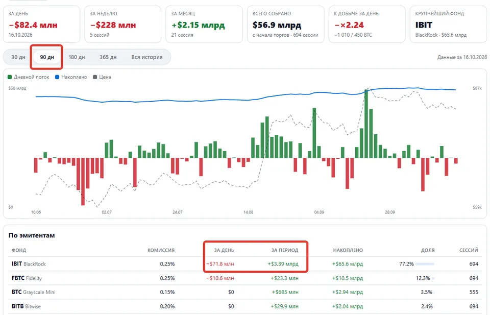Click IBIT daily flow −$71.8 млн
The image size is (490, 315).
(220, 264)
